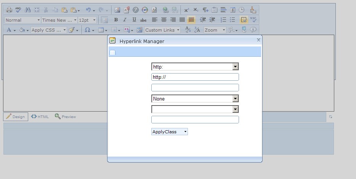Open the Flash Manager icon
The height and width of the screenshot is (179, 356).
pos(136,10)
